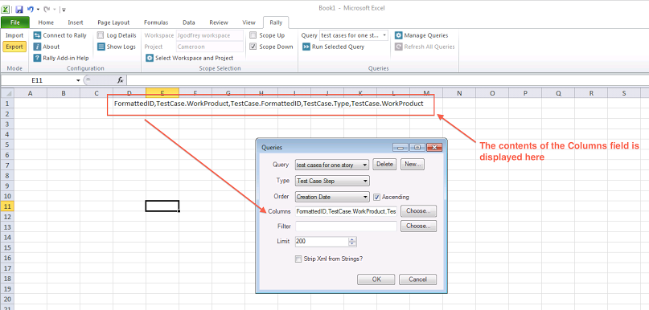
Task: Select column N header
Action: coord(459,93)
